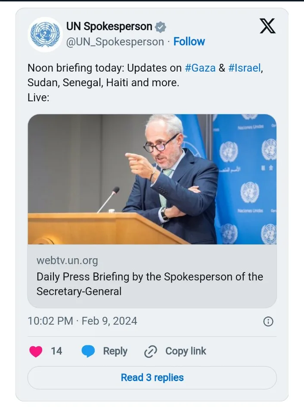Click the UN Spokesperson display name
Screen dimensions: 304x410
point(109,27)
